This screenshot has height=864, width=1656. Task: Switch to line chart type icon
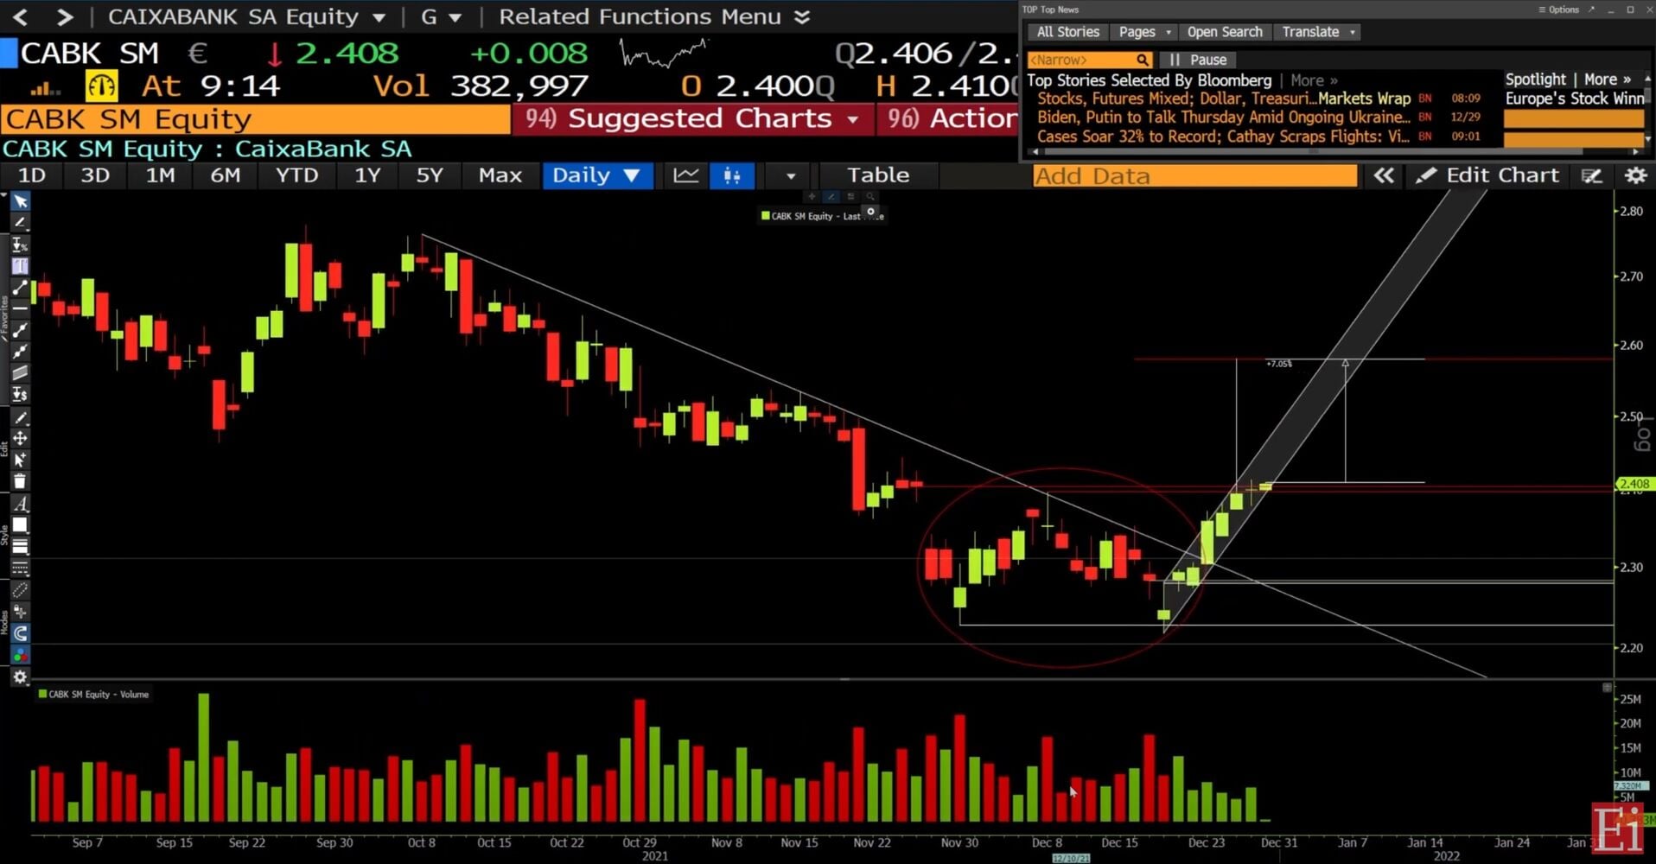(x=686, y=175)
